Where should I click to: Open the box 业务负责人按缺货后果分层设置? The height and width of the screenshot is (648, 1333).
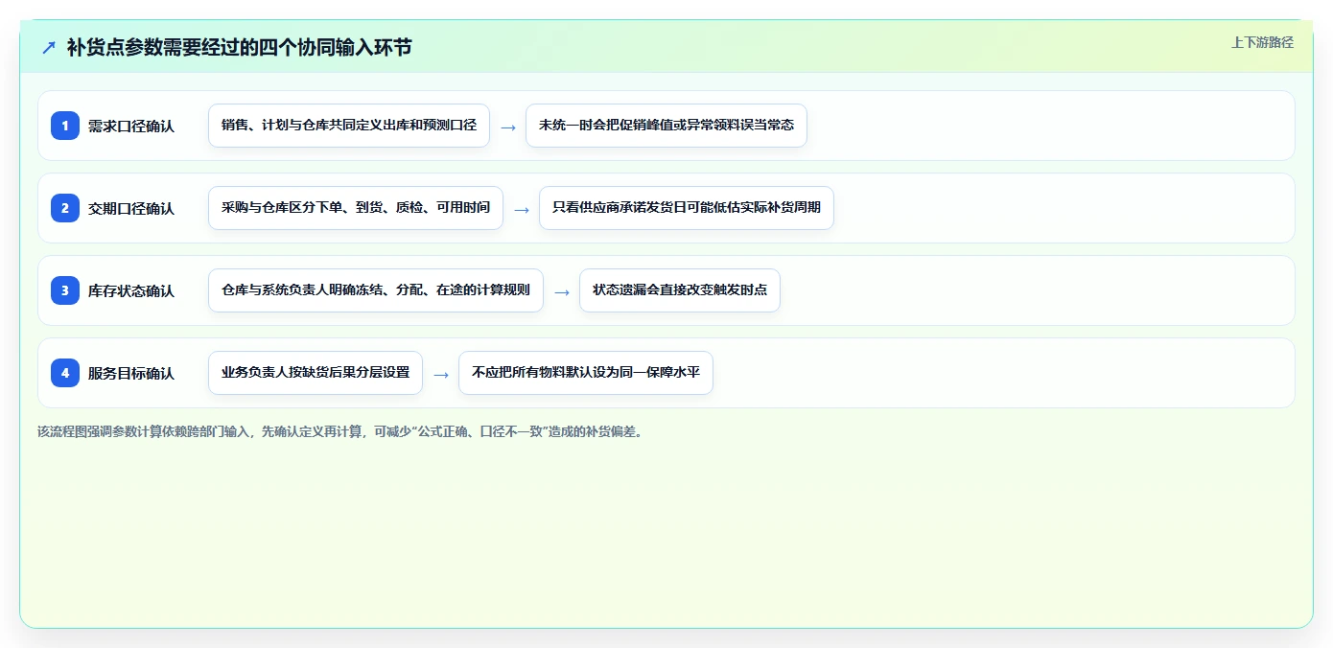point(316,373)
